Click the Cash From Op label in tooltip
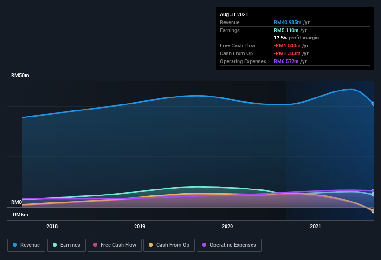The width and height of the screenshot is (381, 260). click(236, 53)
